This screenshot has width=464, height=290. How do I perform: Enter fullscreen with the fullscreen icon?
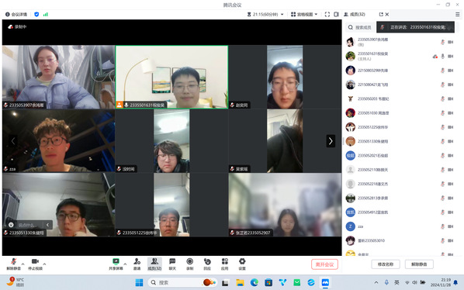point(327,14)
